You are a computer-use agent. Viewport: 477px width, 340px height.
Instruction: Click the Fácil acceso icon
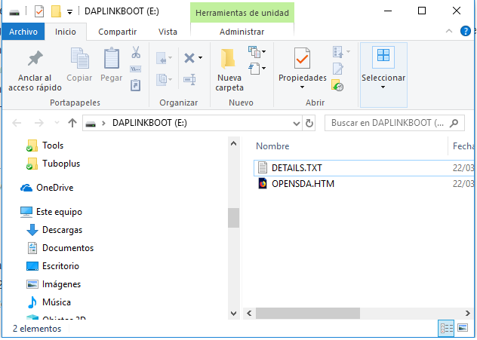click(x=254, y=69)
